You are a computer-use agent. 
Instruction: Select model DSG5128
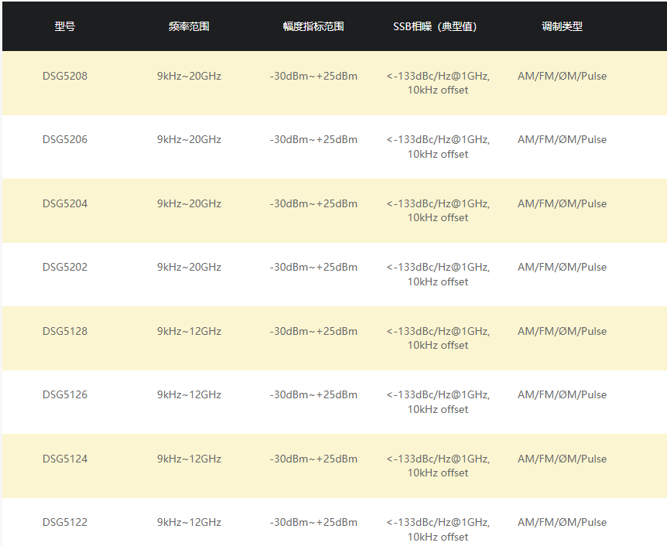click(65, 331)
